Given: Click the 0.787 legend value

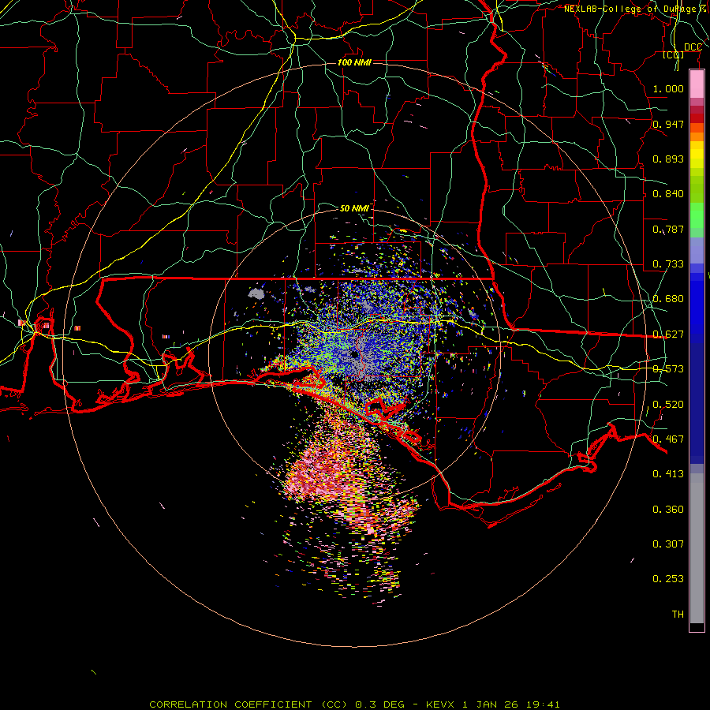Looking at the screenshot, I should tap(668, 229).
